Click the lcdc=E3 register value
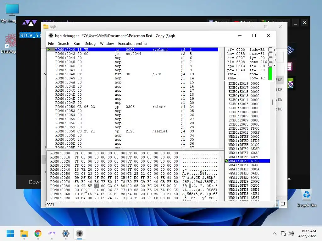This screenshot has width=322, height=241. 257,50
